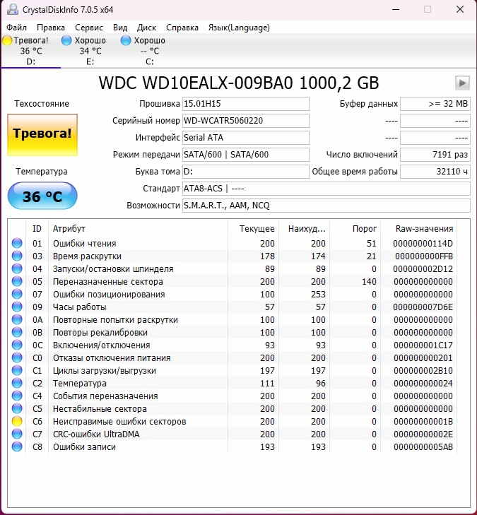Click the Наихуд... column header
Viewport: 477px width, 515px height.
coord(304,229)
